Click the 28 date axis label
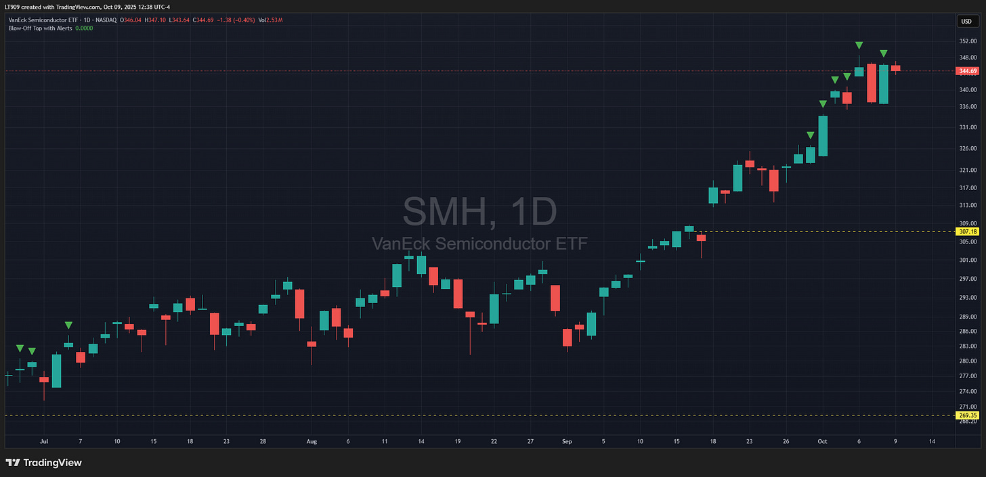986x477 pixels. 262,440
